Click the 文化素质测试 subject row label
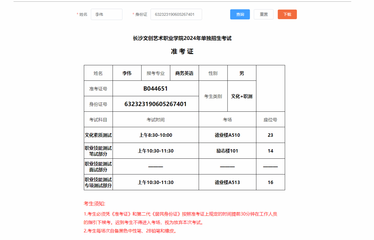This screenshot has width=374, height=240. (98, 135)
